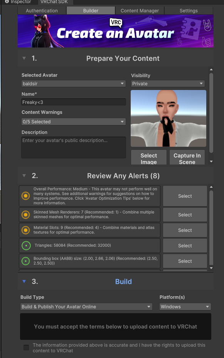The height and width of the screenshot is (358, 224).
Task: Click the alerts list scrollbar down arrow
Action: (x=211, y=268)
